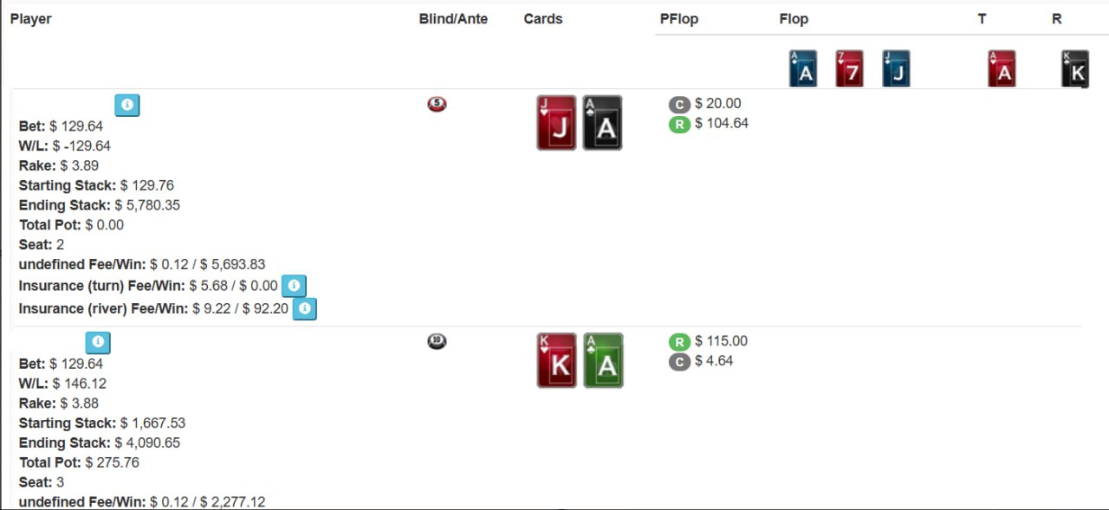Select the red Jack hole card
1109x510 pixels.
point(556,123)
